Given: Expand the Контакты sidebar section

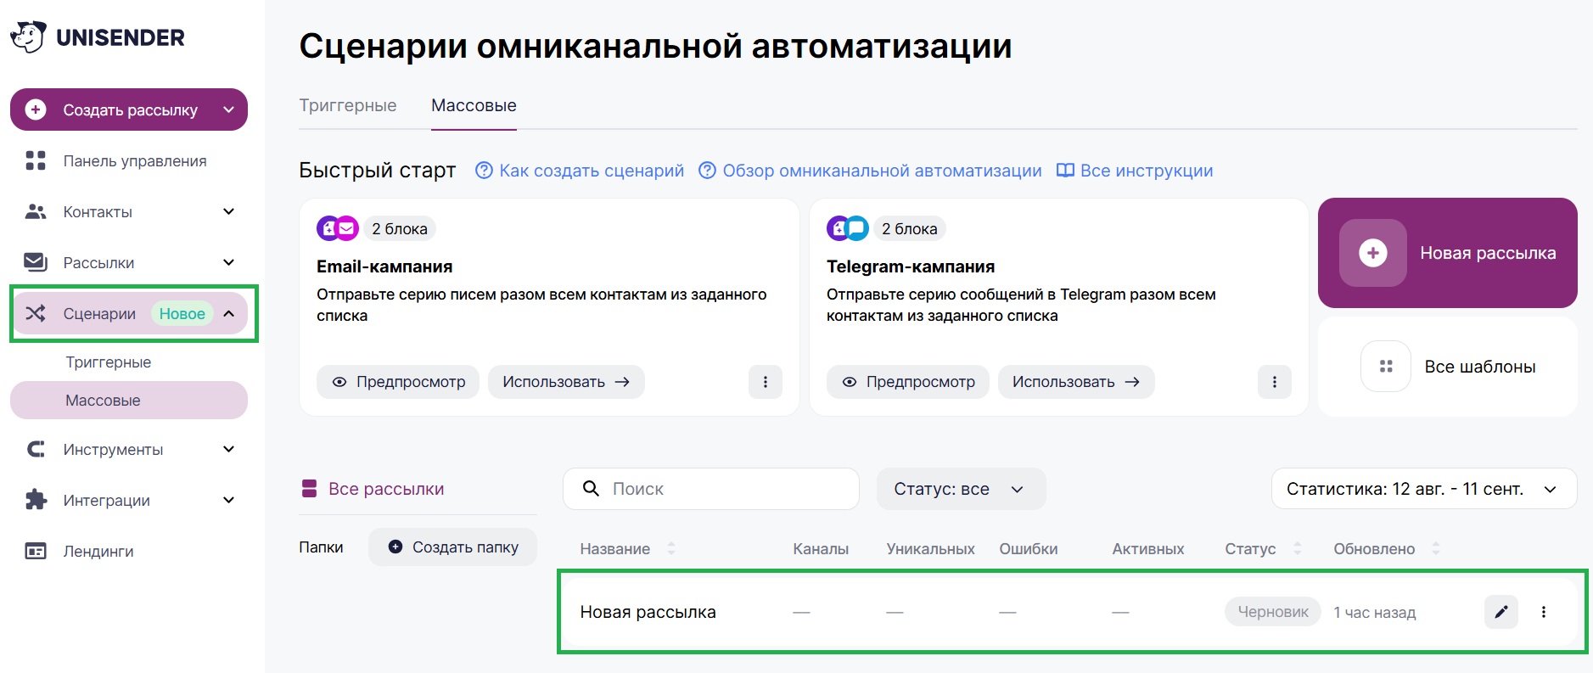Looking at the screenshot, I should pos(228,212).
